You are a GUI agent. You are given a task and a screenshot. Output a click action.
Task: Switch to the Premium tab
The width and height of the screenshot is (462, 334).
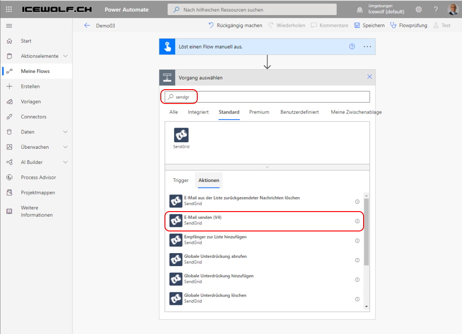click(259, 112)
